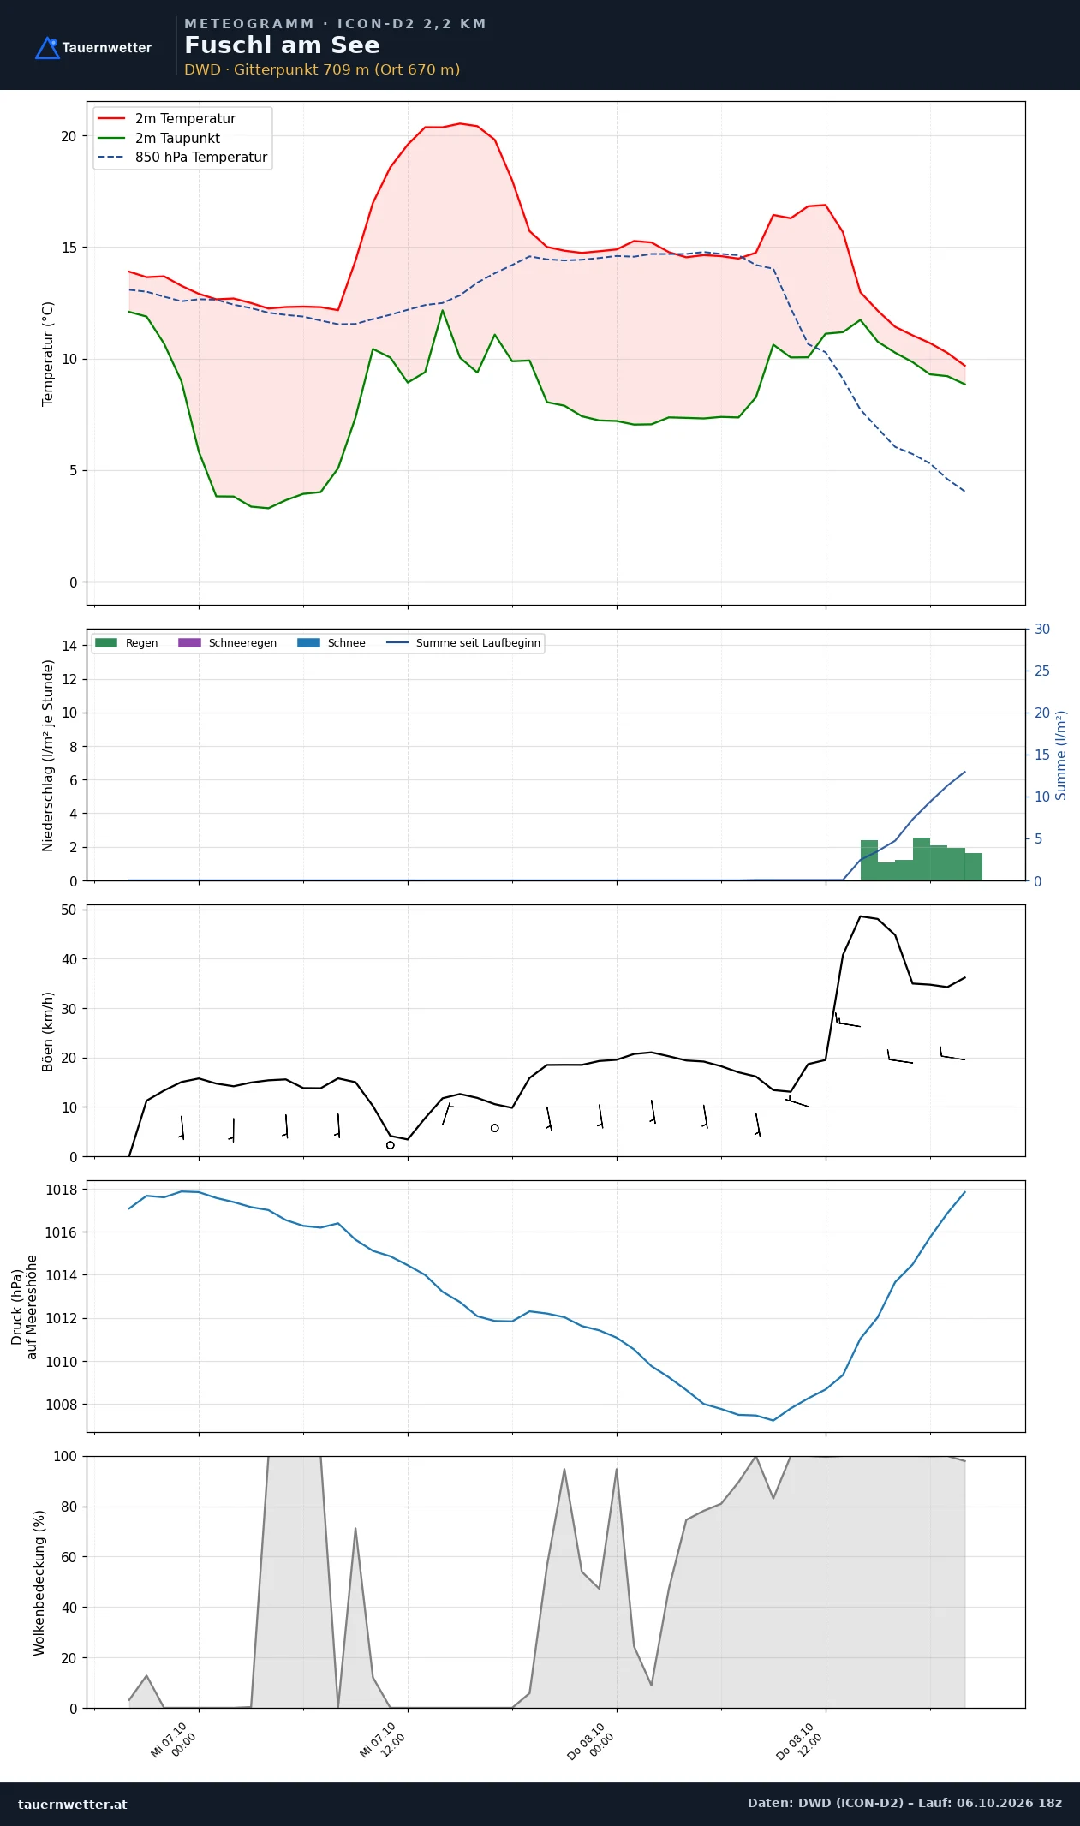
Task: Click the "Mi 07.10 12:00" time label
Action: (x=382, y=1740)
